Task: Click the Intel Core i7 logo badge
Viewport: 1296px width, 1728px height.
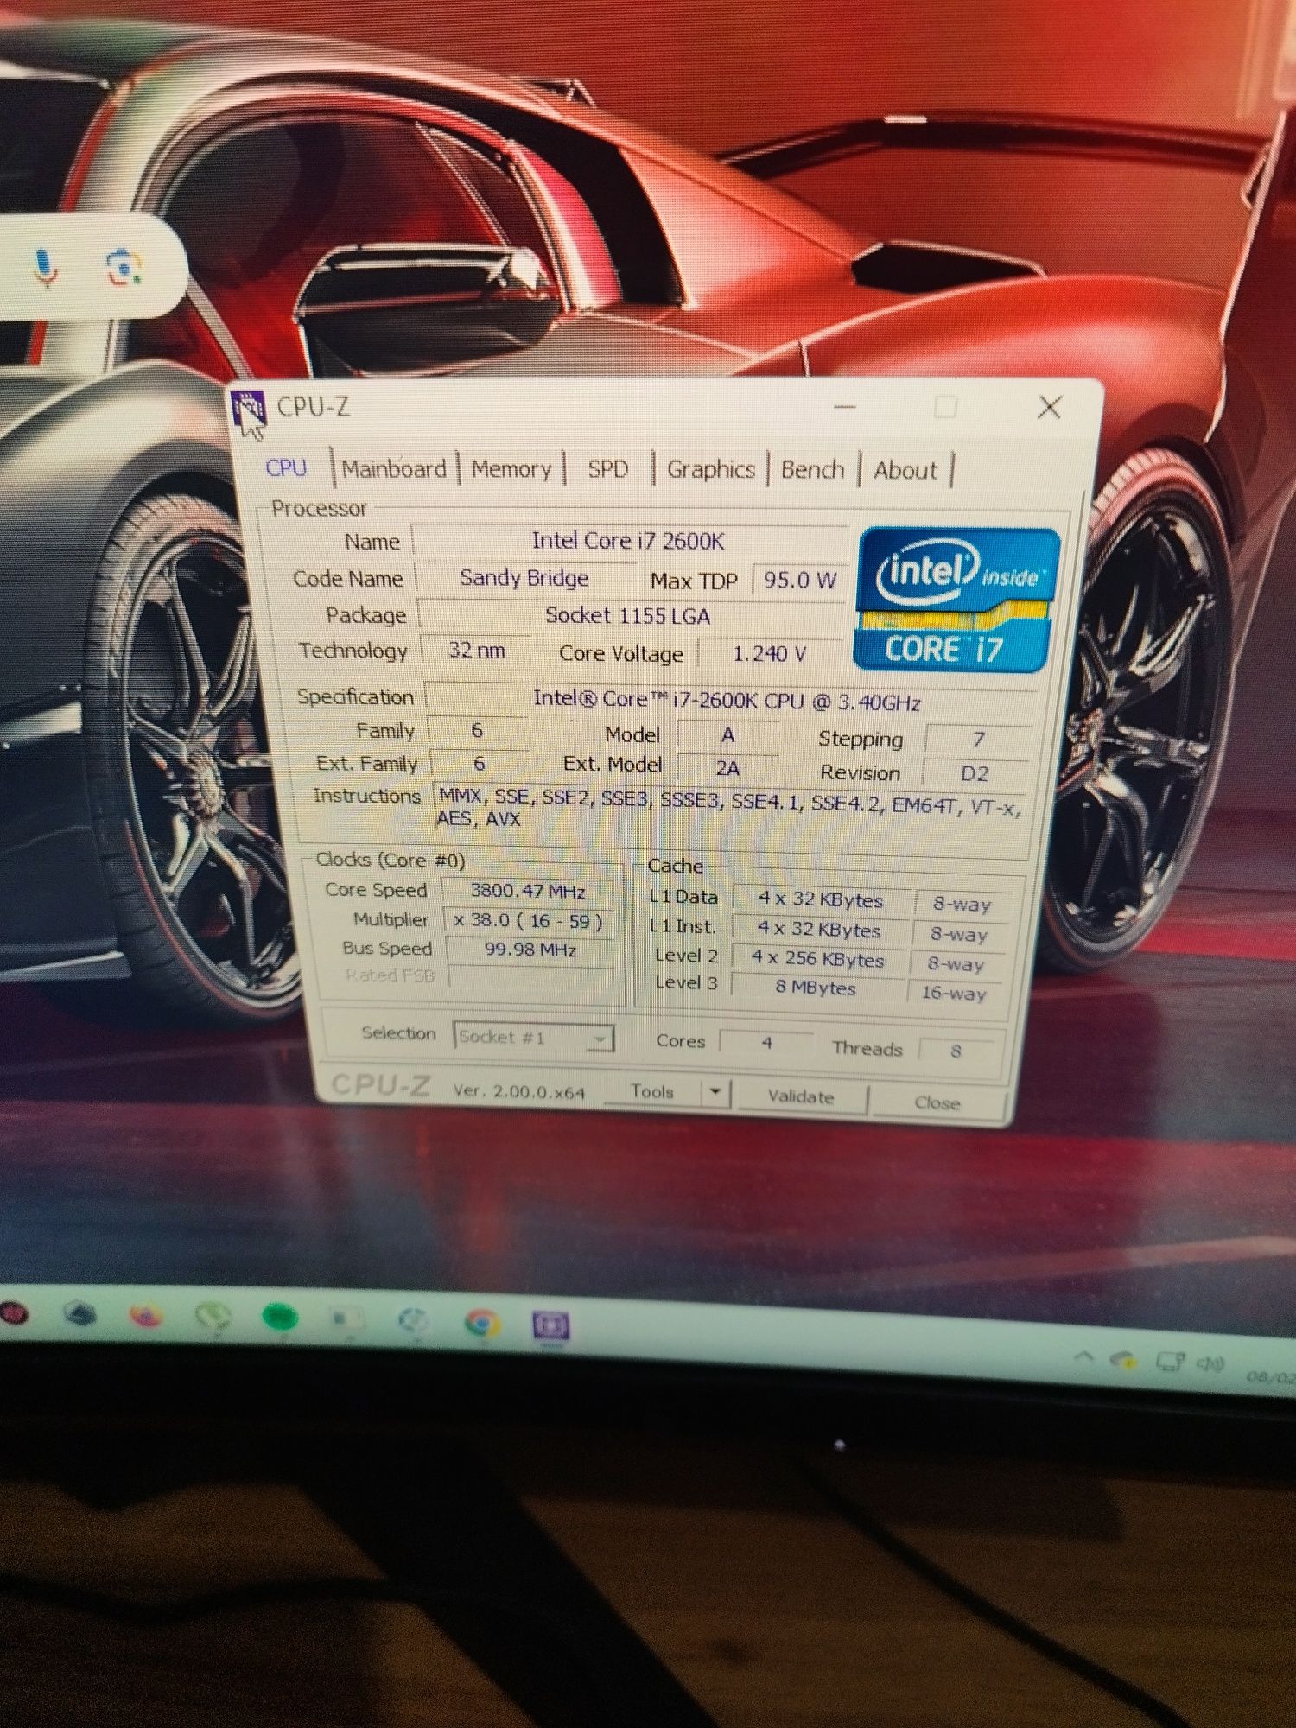Action: coord(957,600)
